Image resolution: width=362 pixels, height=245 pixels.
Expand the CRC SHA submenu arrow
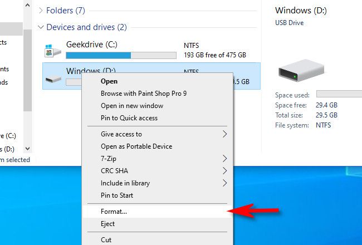[225, 171]
